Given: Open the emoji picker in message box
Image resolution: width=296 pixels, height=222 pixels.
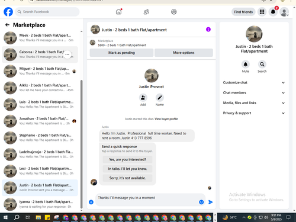Looking at the screenshot, I should coord(201,202).
